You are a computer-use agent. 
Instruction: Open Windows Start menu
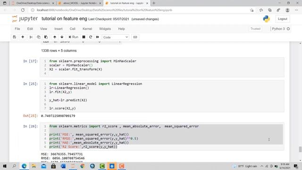click(5, 166)
